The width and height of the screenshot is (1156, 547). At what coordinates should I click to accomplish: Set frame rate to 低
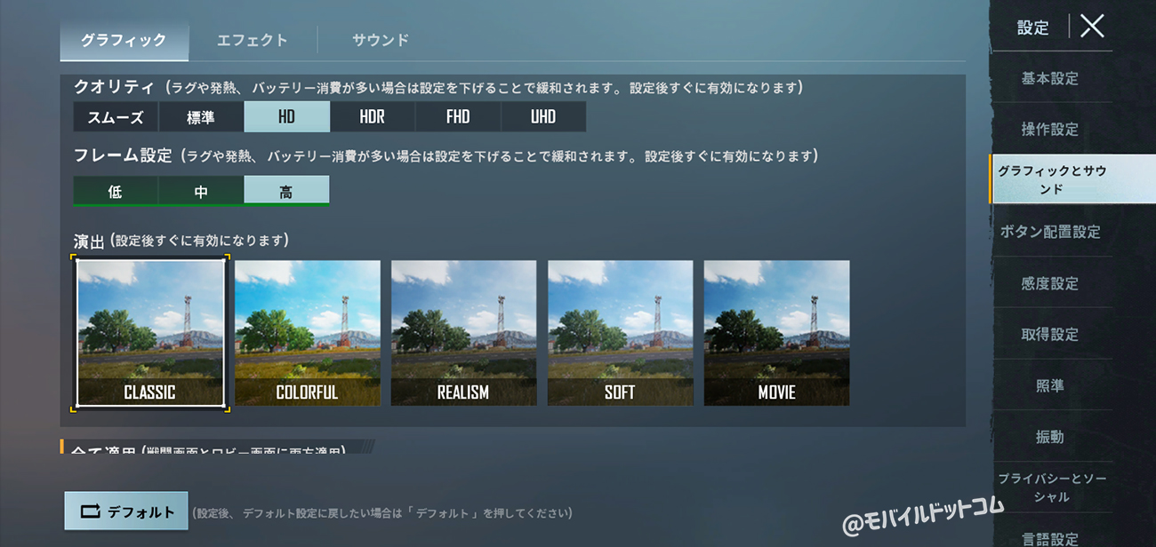tap(116, 191)
